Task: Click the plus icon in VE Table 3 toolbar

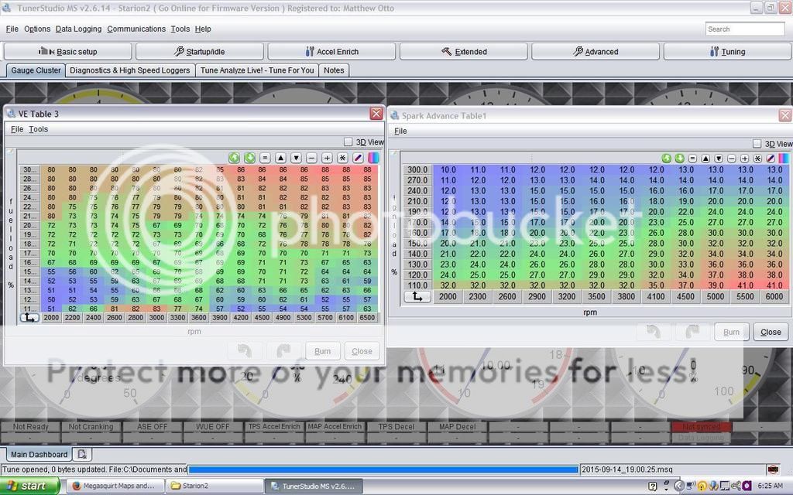Action: click(x=328, y=158)
